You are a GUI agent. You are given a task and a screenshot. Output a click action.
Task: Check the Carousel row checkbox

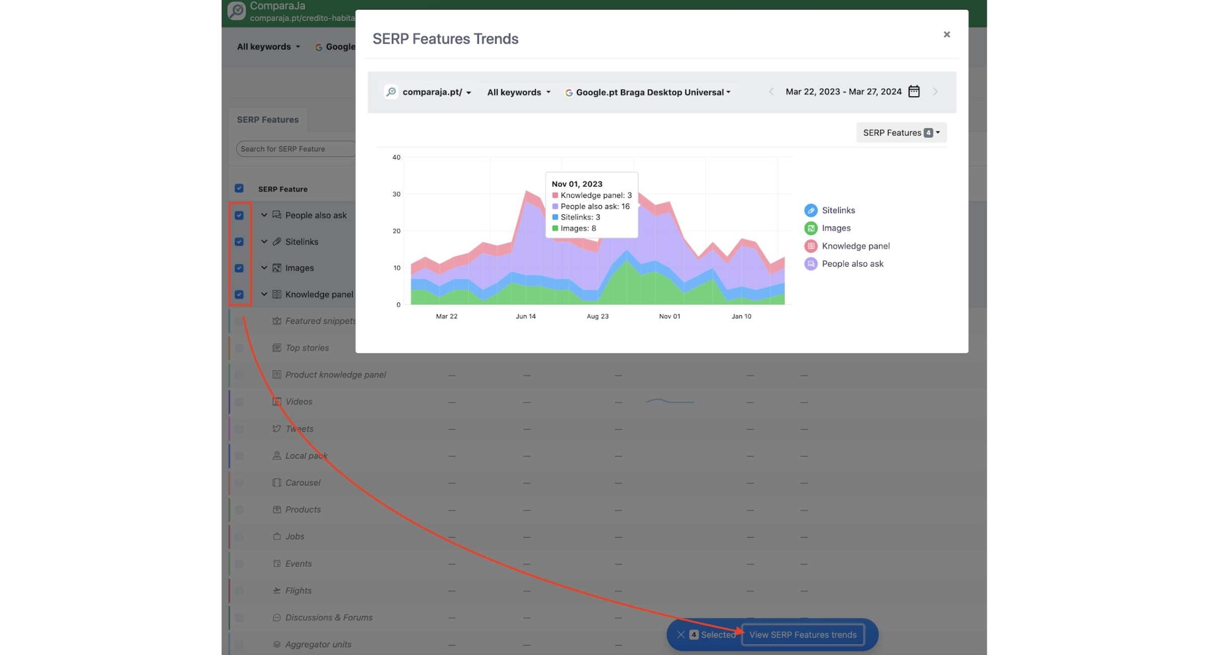pos(239,483)
